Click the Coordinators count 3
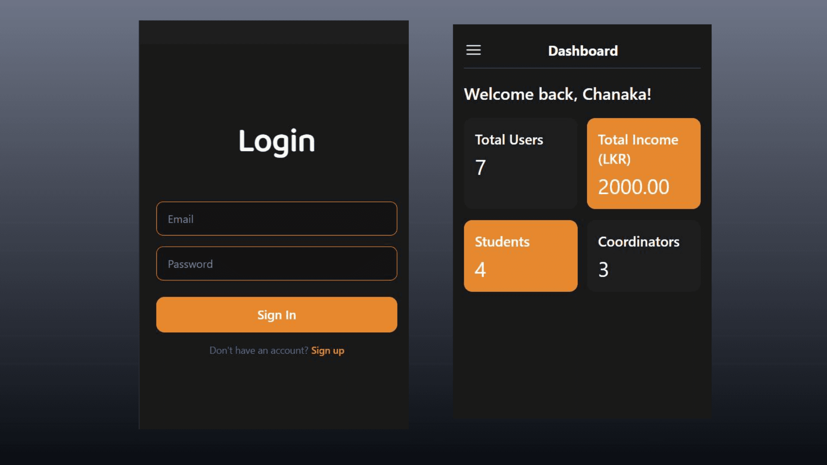Viewport: 827px width, 465px height. 603,270
